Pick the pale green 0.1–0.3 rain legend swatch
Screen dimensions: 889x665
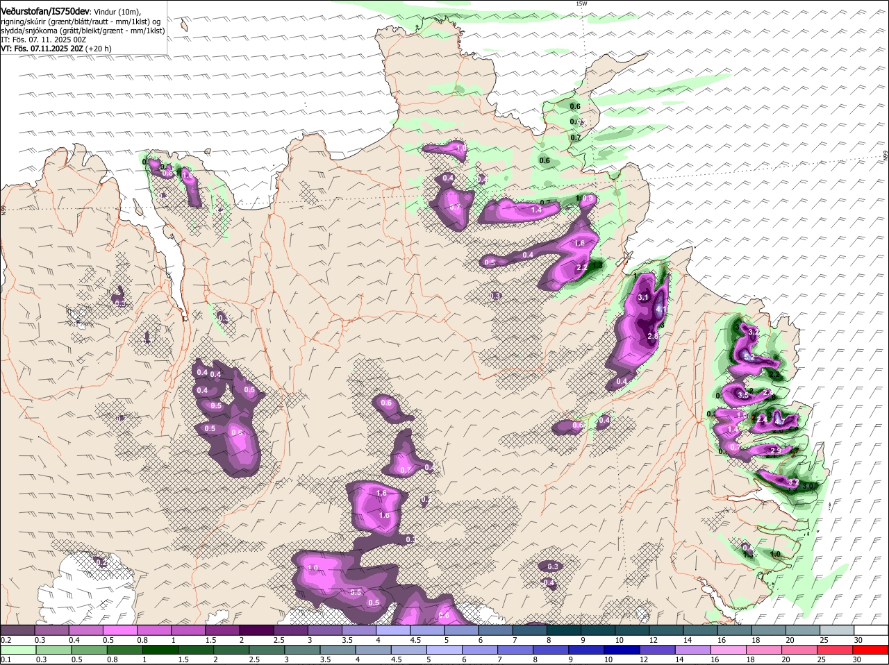tap(17, 650)
